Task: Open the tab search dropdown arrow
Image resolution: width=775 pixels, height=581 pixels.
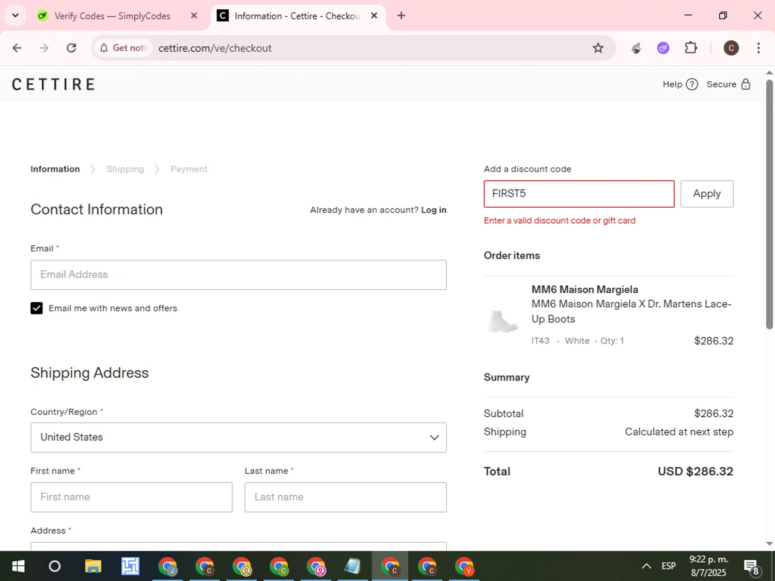Action: (x=16, y=15)
